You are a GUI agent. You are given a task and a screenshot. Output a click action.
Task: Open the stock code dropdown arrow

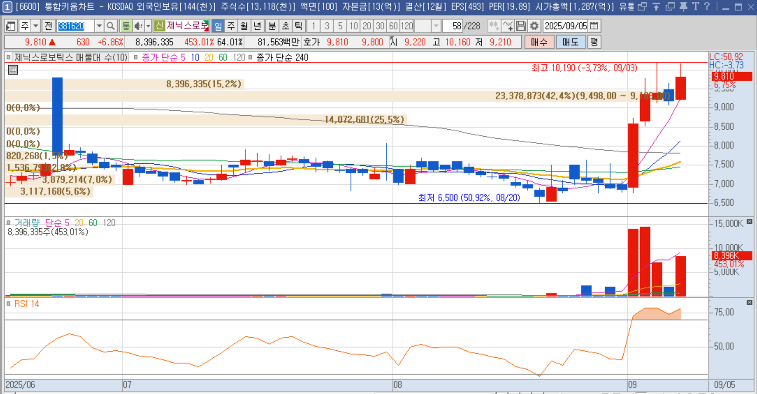[x=99, y=26]
